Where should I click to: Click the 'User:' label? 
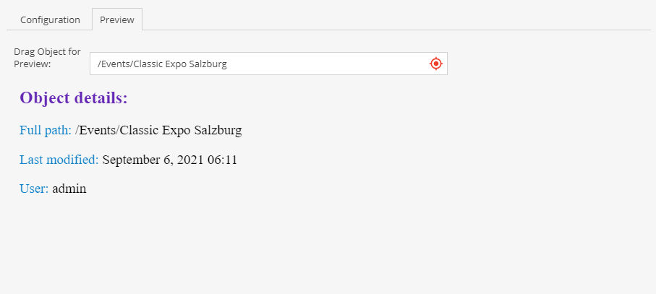(x=34, y=189)
